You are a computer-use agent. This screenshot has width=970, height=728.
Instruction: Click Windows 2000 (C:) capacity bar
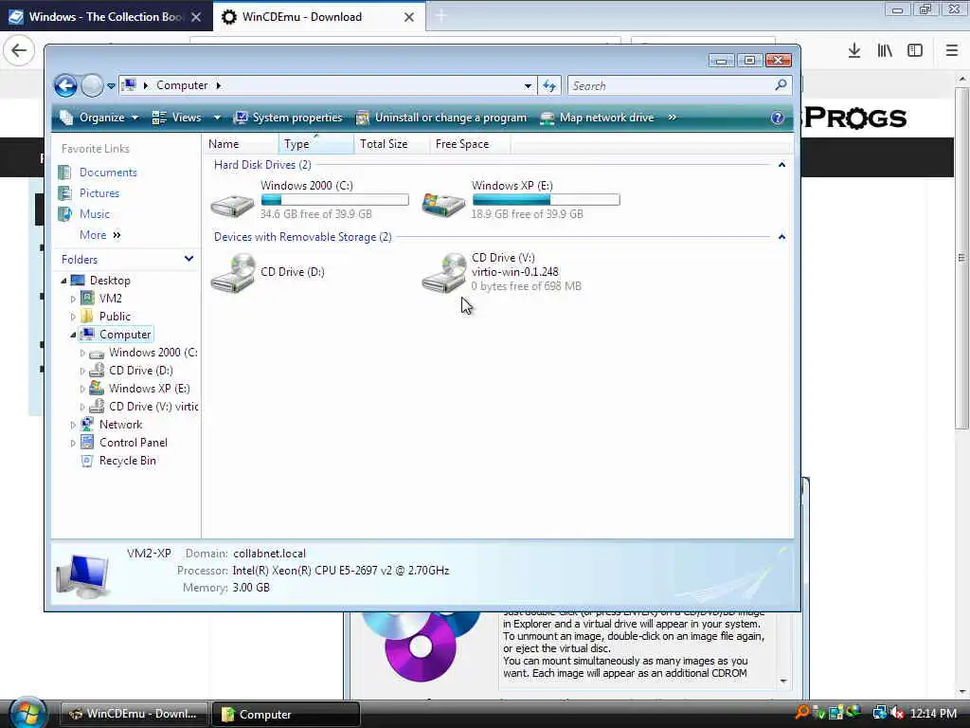334,199
